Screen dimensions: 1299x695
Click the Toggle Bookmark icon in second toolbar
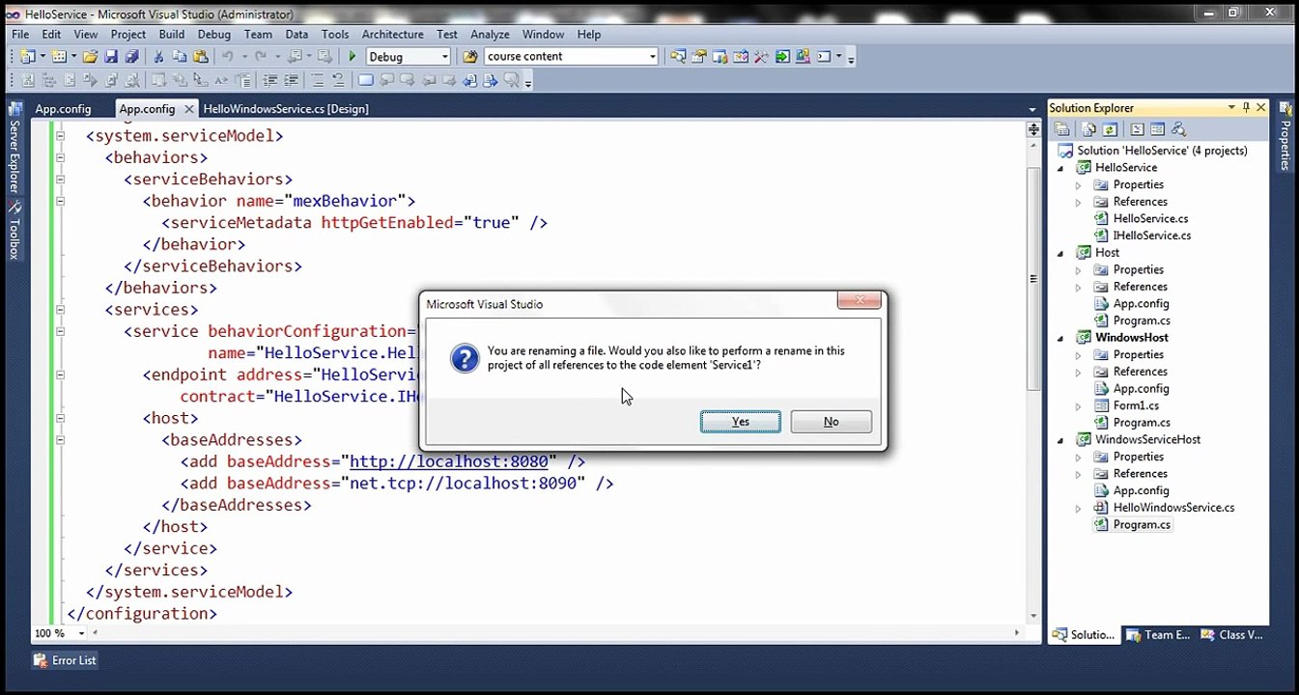pyautogui.click(x=365, y=81)
